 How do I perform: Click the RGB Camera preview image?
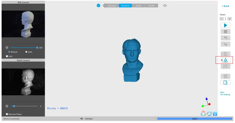coord(23,24)
